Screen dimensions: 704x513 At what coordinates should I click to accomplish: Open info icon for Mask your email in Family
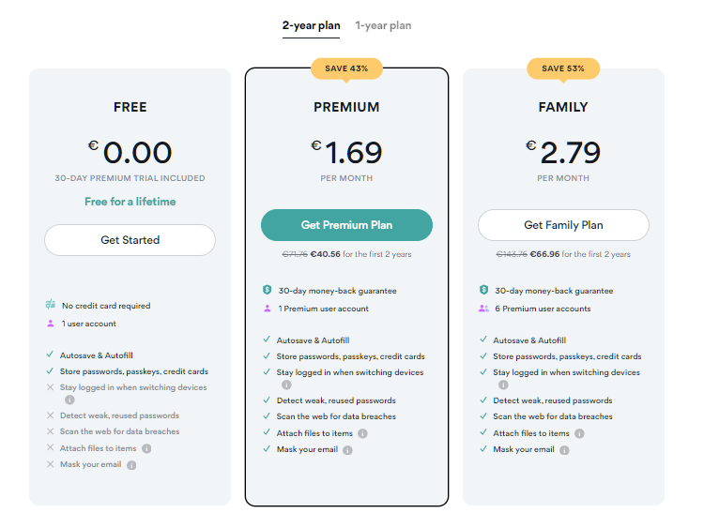pos(564,450)
